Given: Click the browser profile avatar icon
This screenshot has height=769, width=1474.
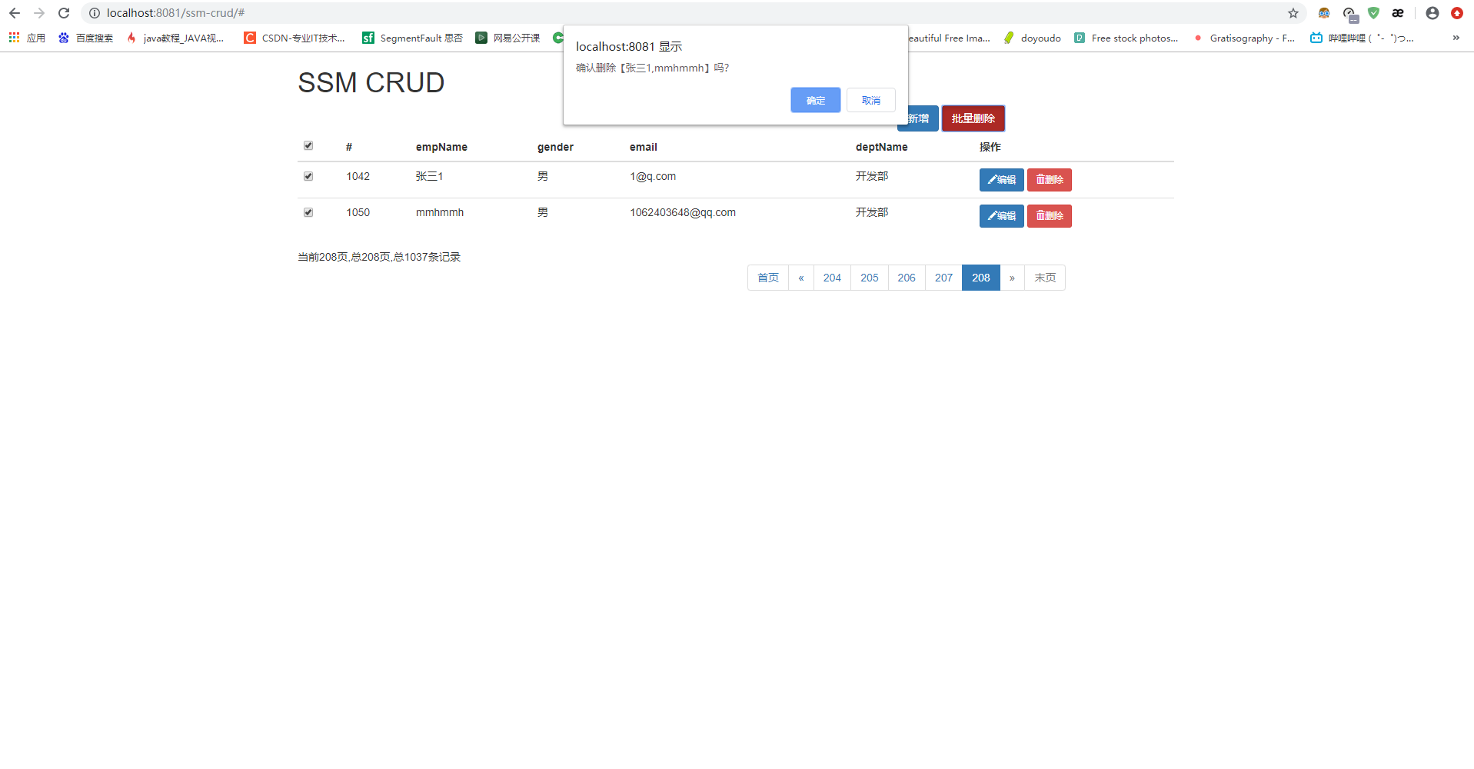Looking at the screenshot, I should click(x=1431, y=13).
